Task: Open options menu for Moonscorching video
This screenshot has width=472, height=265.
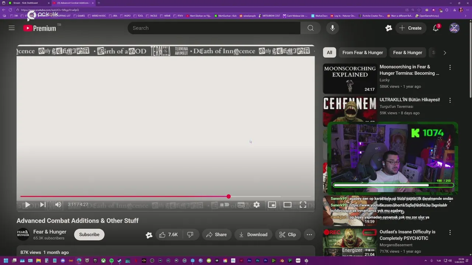Action: pyautogui.click(x=450, y=67)
